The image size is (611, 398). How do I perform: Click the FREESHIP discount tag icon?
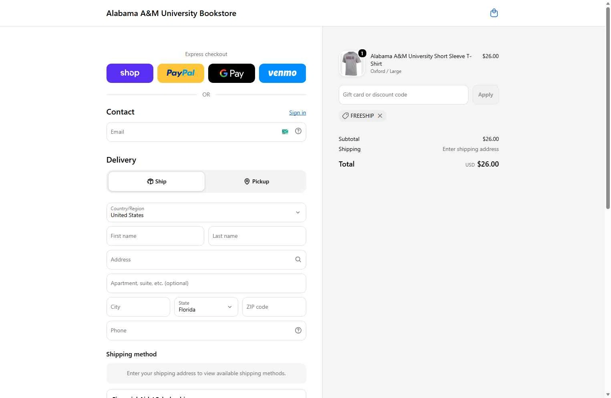(x=346, y=116)
